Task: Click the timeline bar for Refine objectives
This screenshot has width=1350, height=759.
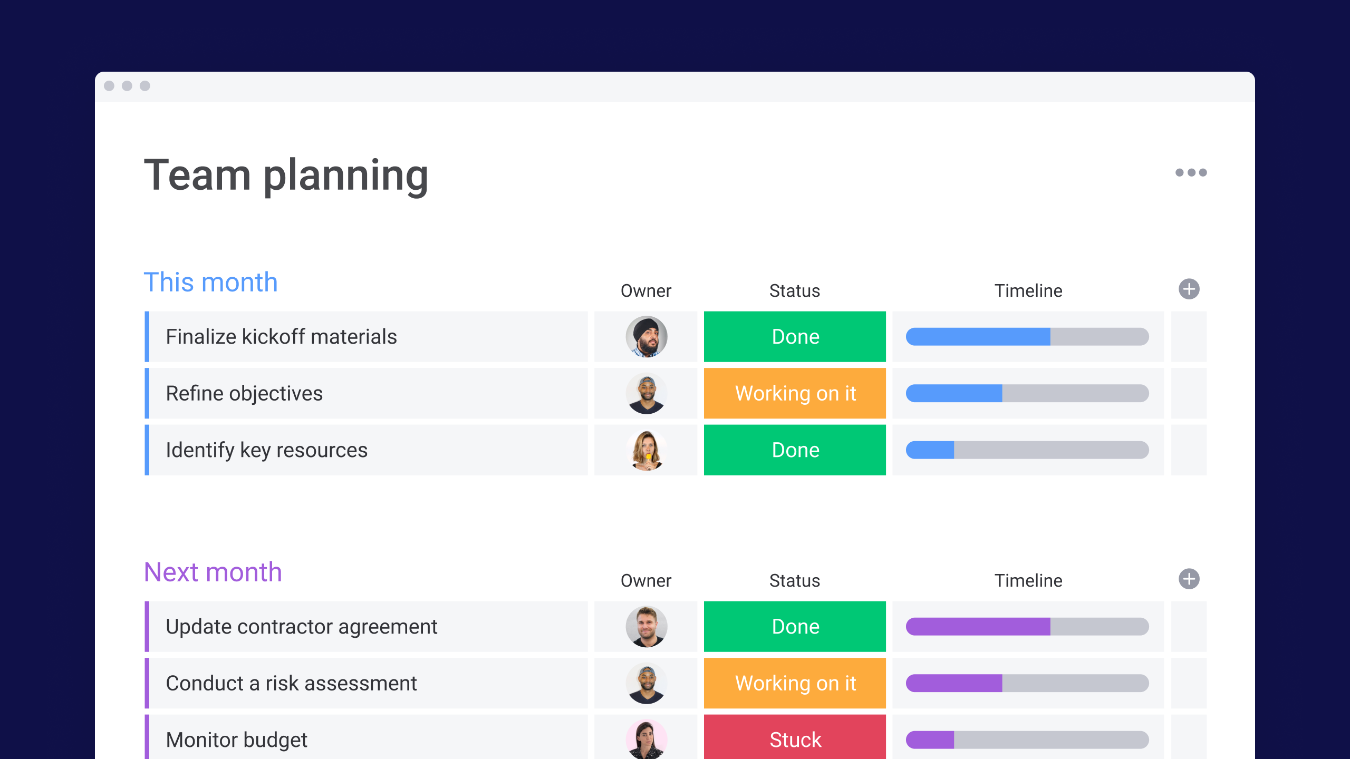Action: click(x=1027, y=393)
